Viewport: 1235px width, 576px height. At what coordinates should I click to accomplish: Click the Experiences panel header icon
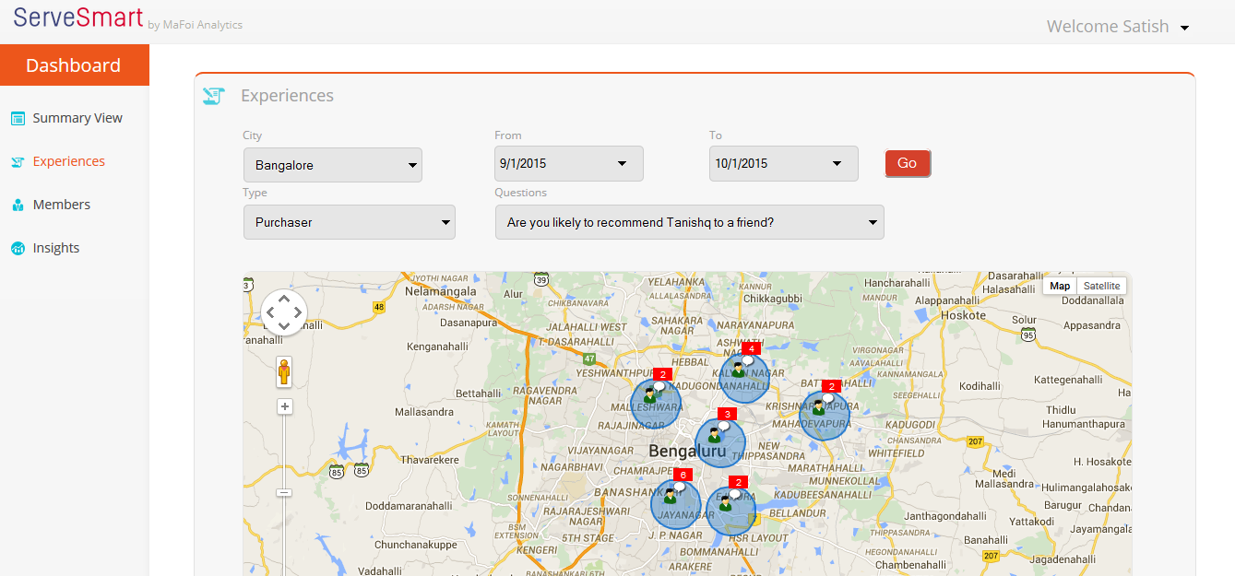tap(214, 96)
